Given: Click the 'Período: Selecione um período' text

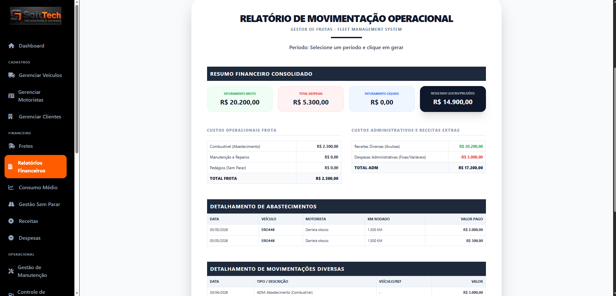Looking at the screenshot, I should pos(346,48).
